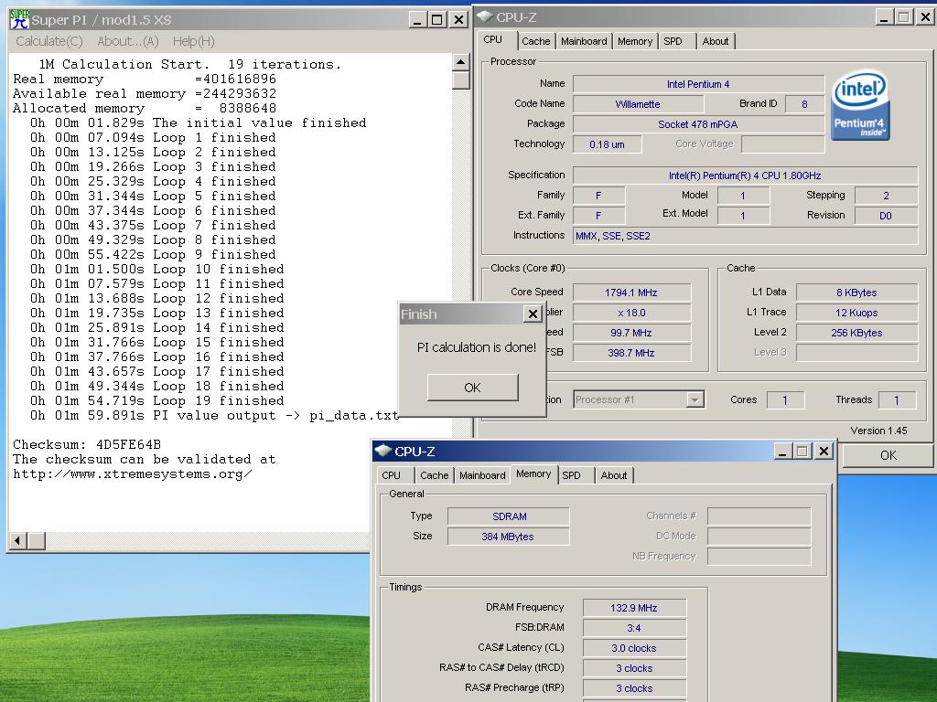Screen dimensions: 937x702
Task: Click the memory Type value 'SDRAM'
Action: tap(509, 516)
